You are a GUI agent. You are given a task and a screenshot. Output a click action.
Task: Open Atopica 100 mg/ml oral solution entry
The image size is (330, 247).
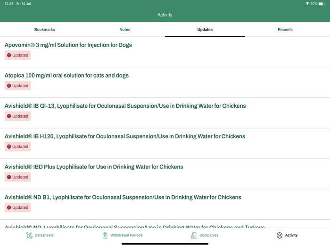[66, 75]
